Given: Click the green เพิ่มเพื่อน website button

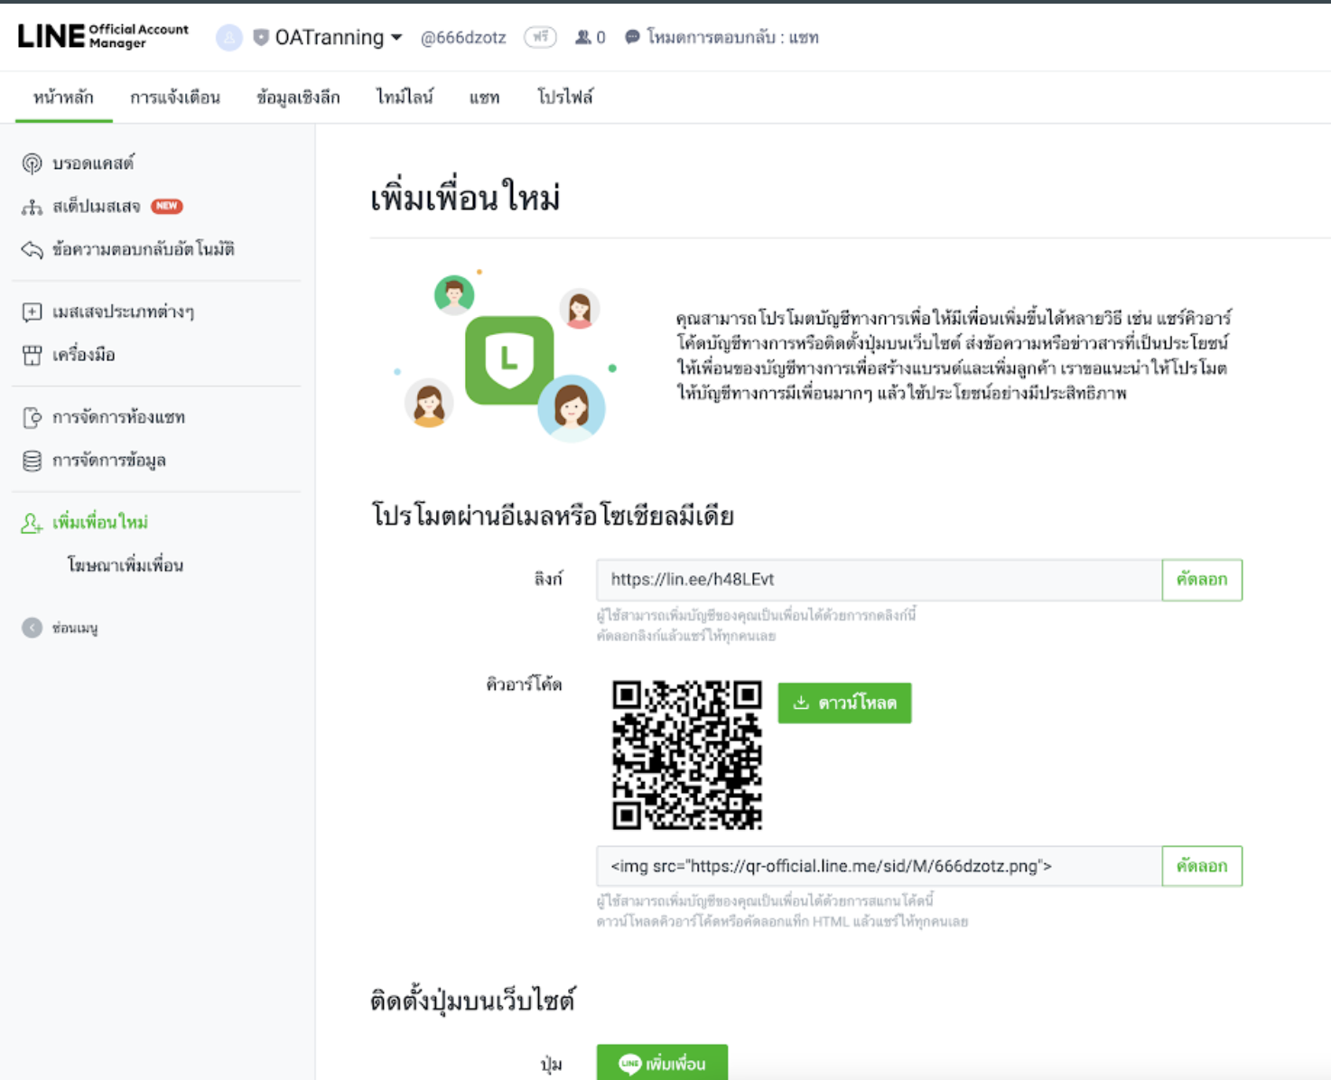Looking at the screenshot, I should click(662, 1063).
